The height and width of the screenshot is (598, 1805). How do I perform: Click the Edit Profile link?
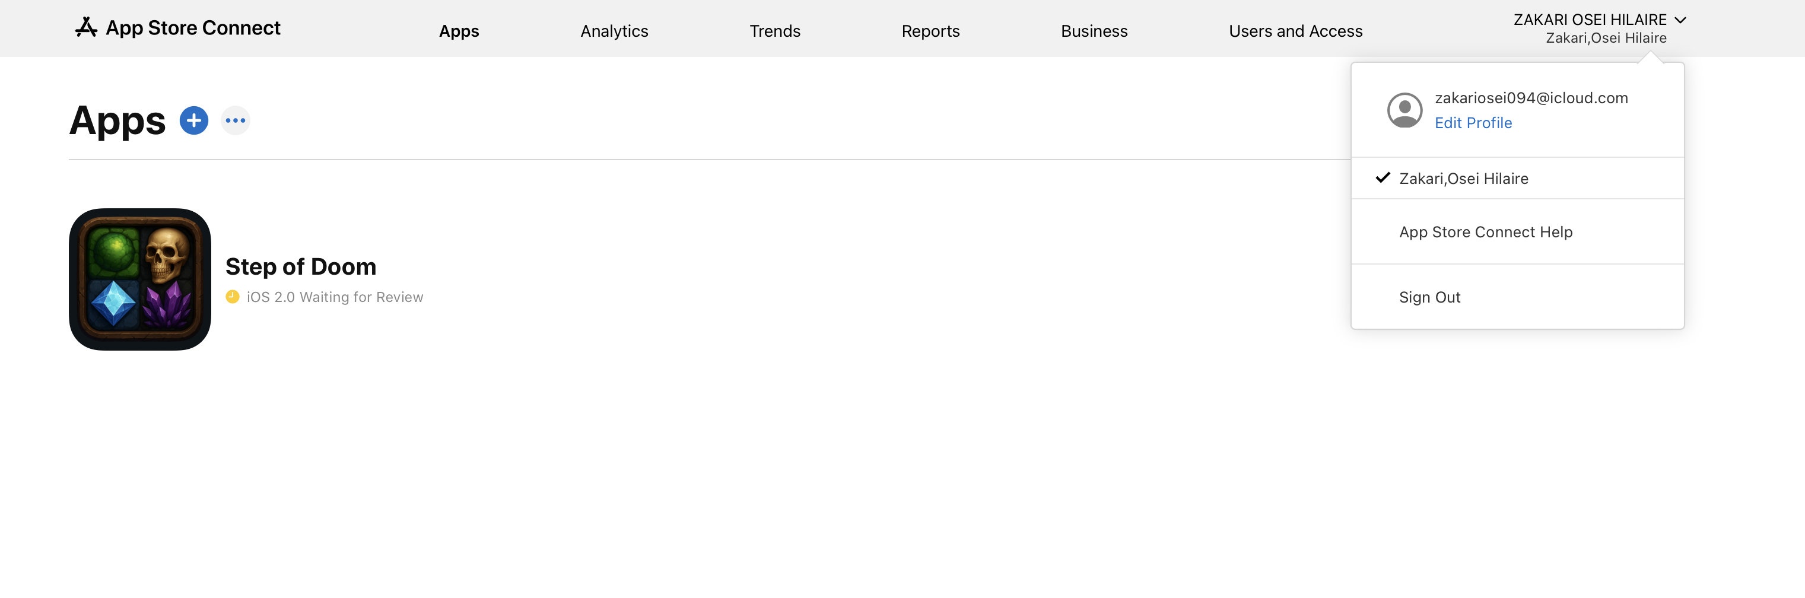(x=1473, y=123)
